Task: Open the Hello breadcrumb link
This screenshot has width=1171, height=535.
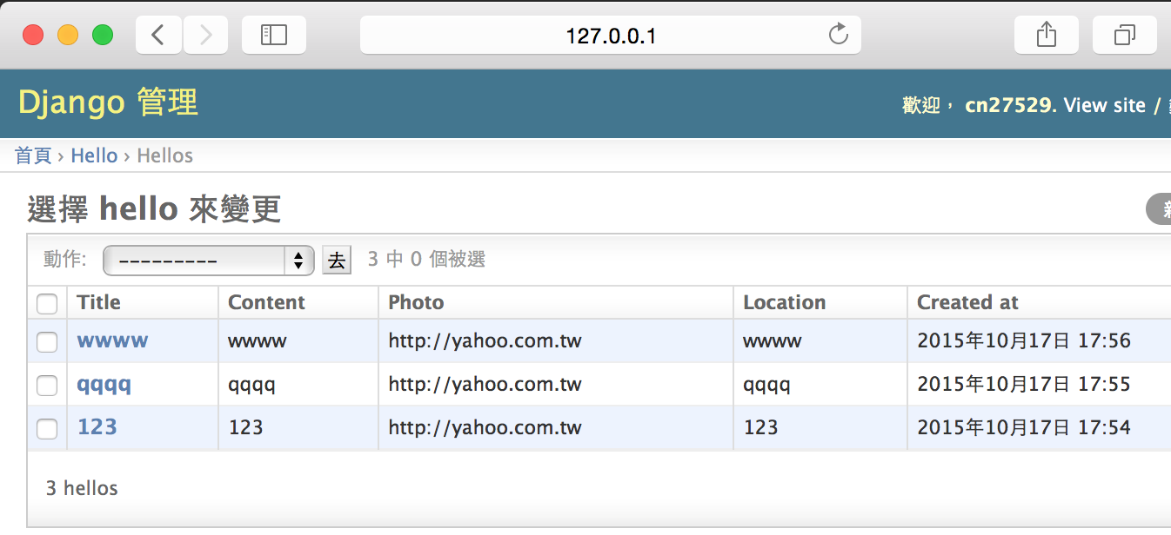Action: click(x=94, y=155)
